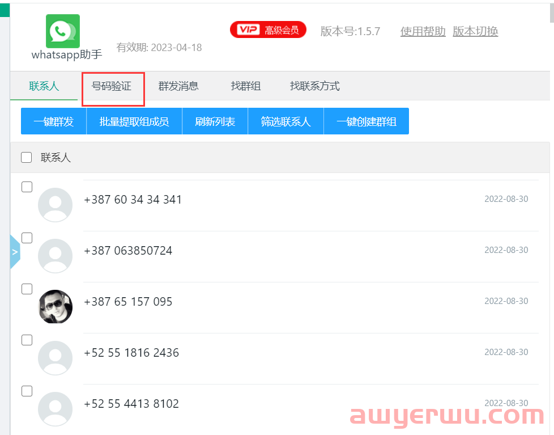Viewport: 554px width, 435px height.
Task: Click avatar of contact +52 55 4413 8102
Action: 55,407
